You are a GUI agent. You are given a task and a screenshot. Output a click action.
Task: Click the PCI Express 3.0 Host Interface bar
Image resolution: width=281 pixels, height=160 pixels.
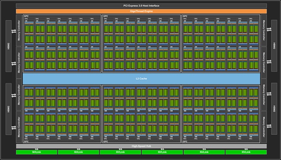pos(141,6)
